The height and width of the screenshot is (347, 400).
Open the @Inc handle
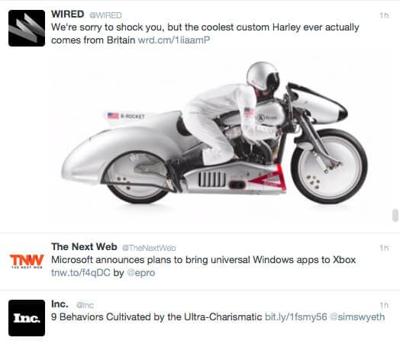(85, 305)
